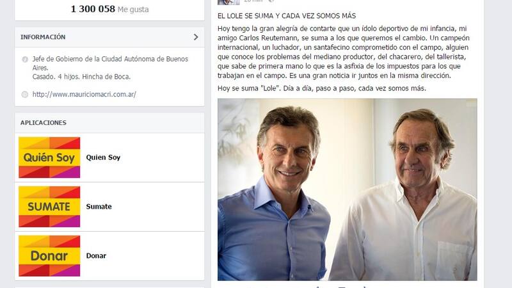Expand Información section with chevron arrow
Image resolution: width=512 pixels, height=288 pixels.
[x=196, y=37]
